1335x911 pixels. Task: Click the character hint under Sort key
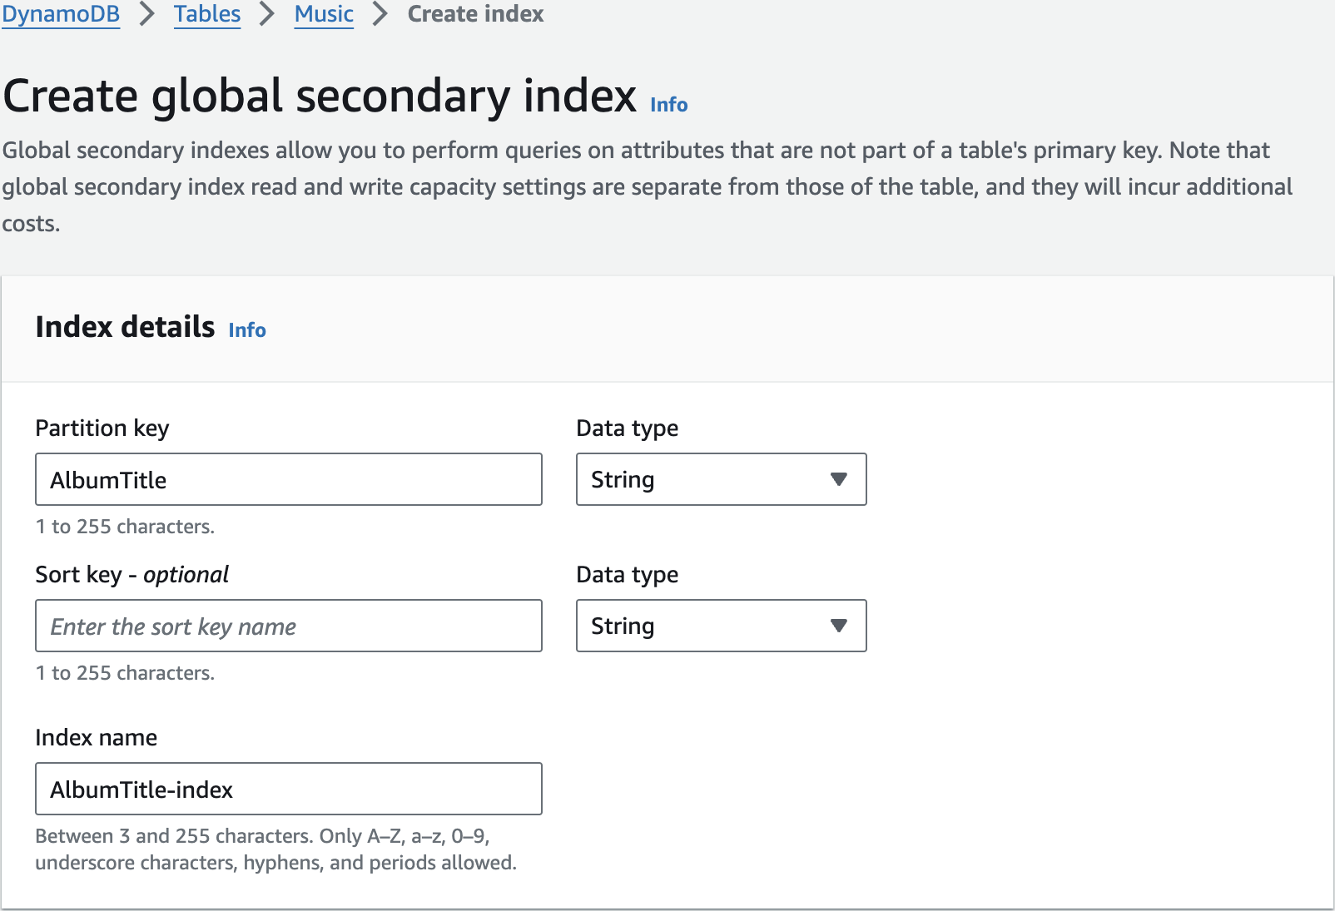(125, 673)
